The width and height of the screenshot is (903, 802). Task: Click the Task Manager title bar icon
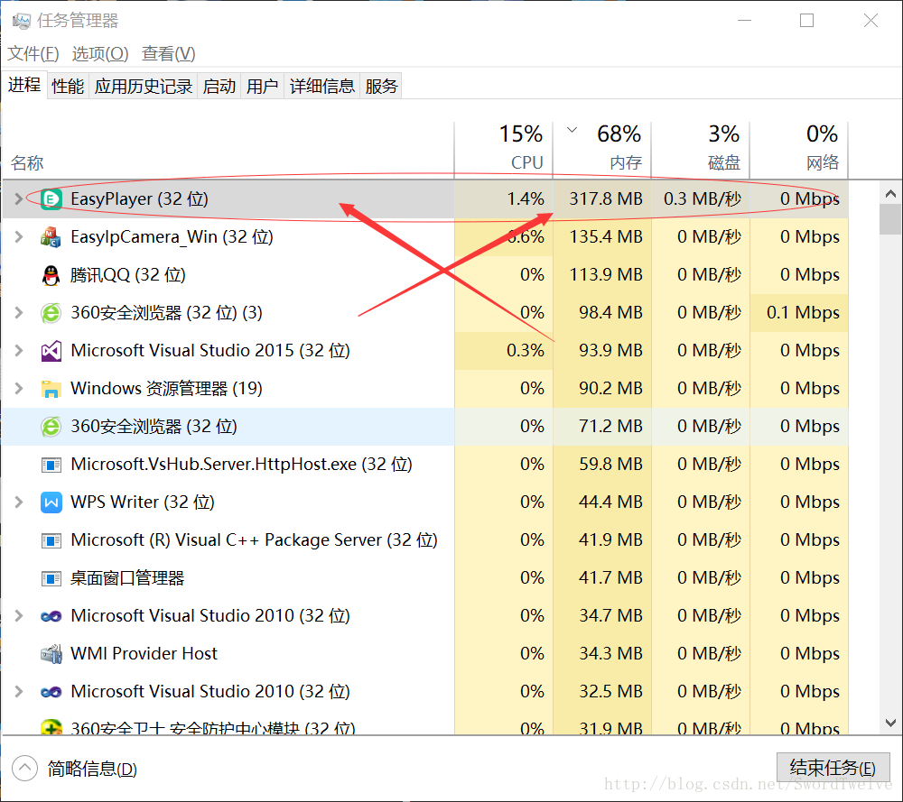(x=22, y=22)
